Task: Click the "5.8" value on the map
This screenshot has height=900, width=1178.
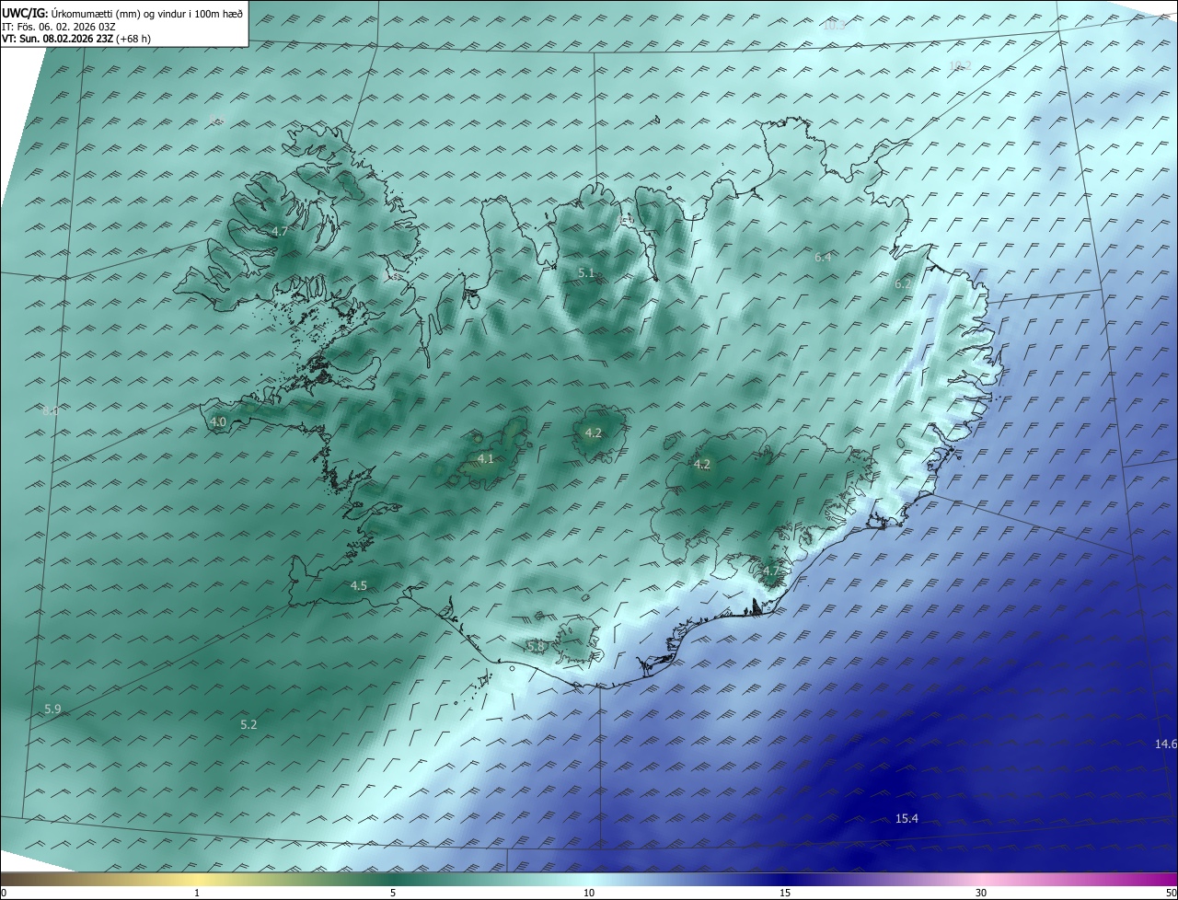Action: click(536, 647)
